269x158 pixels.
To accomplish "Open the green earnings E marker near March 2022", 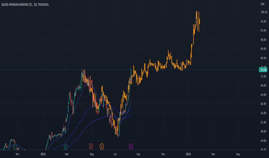I will click(x=66, y=147).
